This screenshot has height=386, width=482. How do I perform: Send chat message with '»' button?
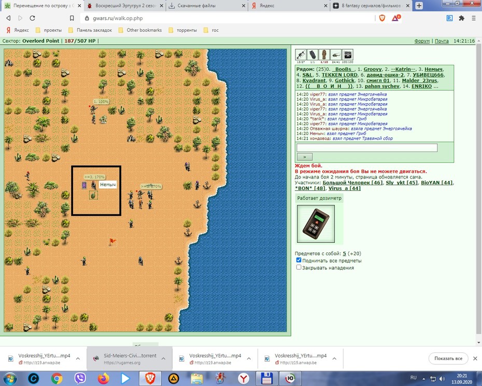[305, 157]
